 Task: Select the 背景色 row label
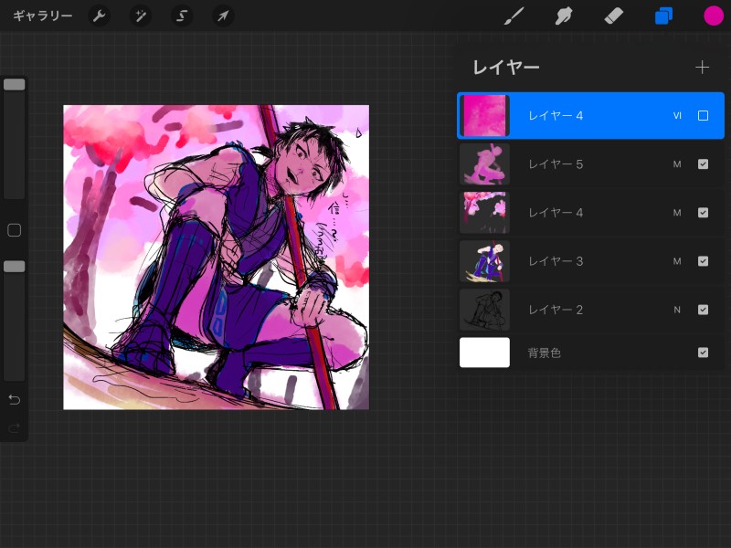click(x=544, y=353)
